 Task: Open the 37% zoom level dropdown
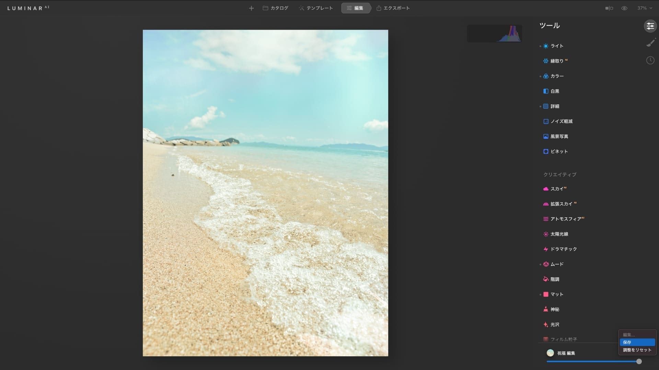645,8
